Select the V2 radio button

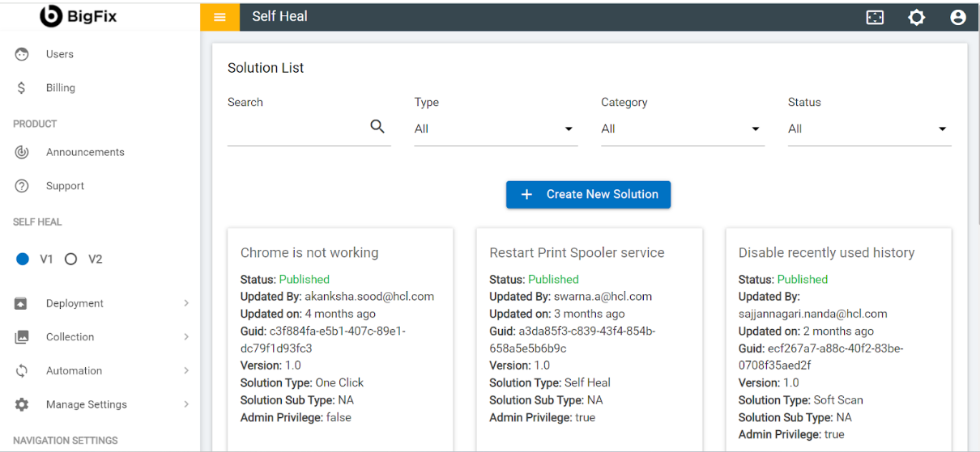click(70, 260)
